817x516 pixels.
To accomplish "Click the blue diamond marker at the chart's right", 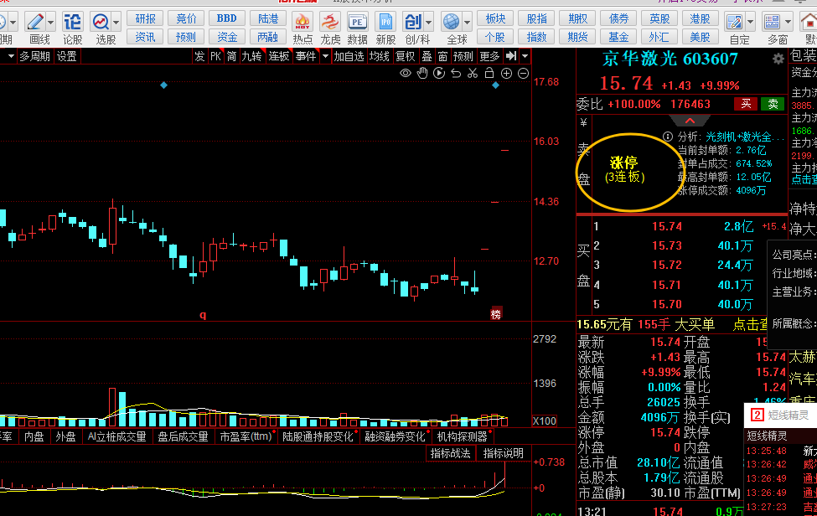I will pyautogui.click(x=495, y=85).
